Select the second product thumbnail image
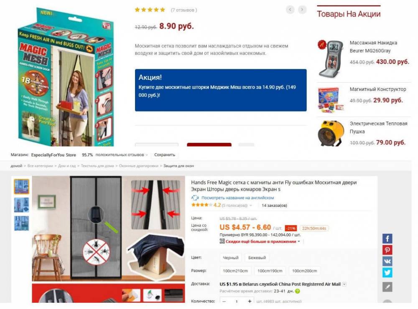 [22, 205]
